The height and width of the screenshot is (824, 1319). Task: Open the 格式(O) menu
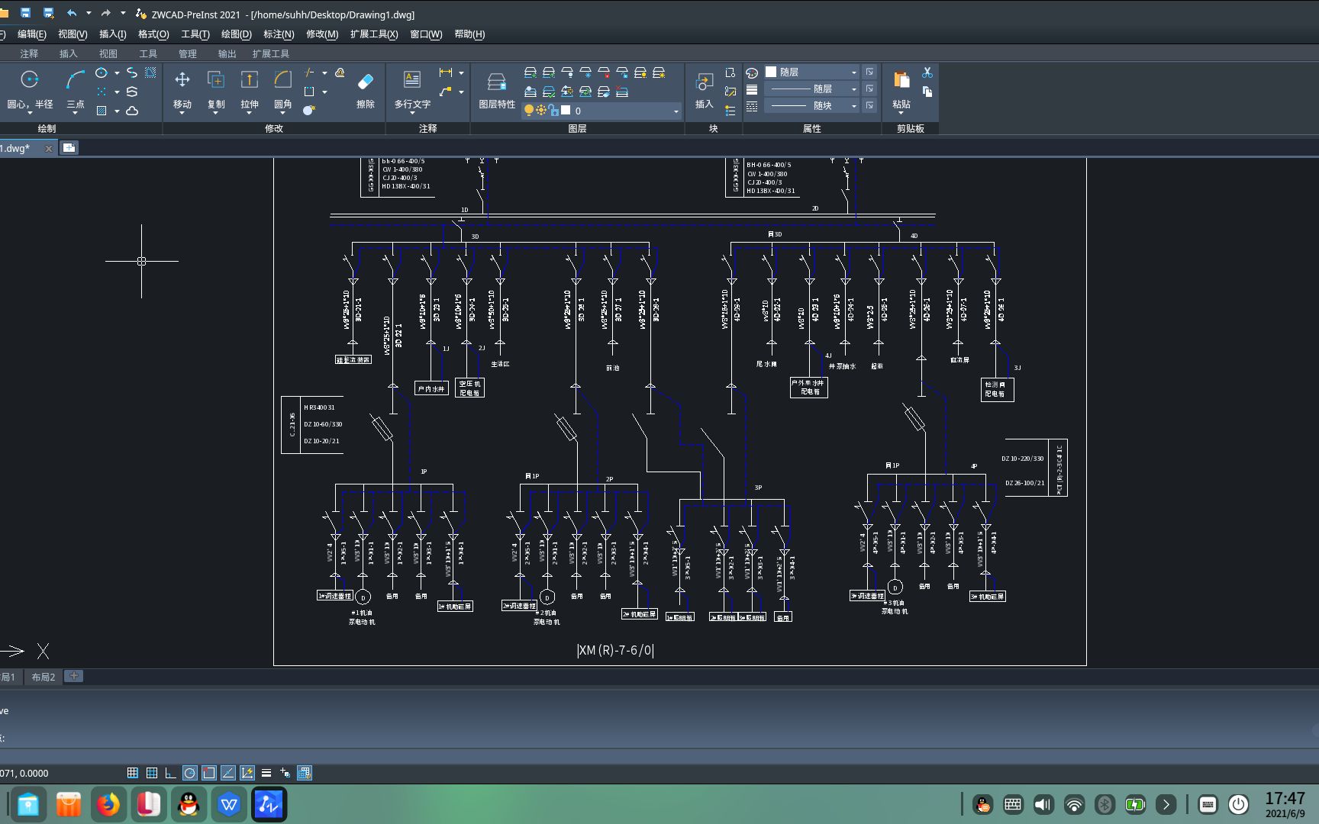tap(153, 34)
